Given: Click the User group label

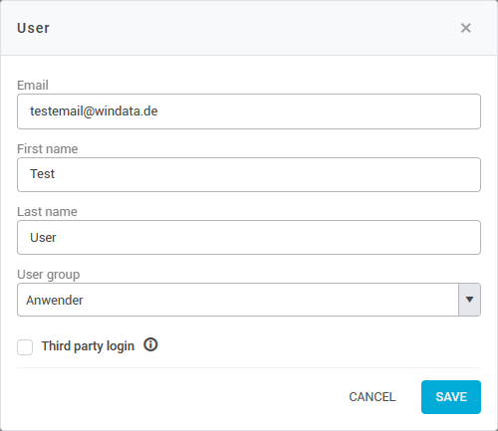Looking at the screenshot, I should pyautogui.click(x=49, y=275).
